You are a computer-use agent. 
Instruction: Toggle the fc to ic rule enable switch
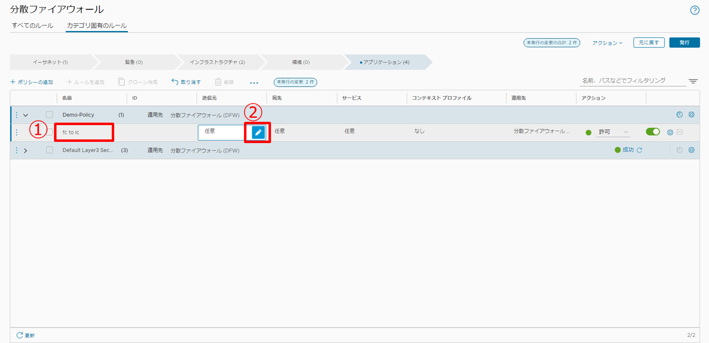point(653,132)
